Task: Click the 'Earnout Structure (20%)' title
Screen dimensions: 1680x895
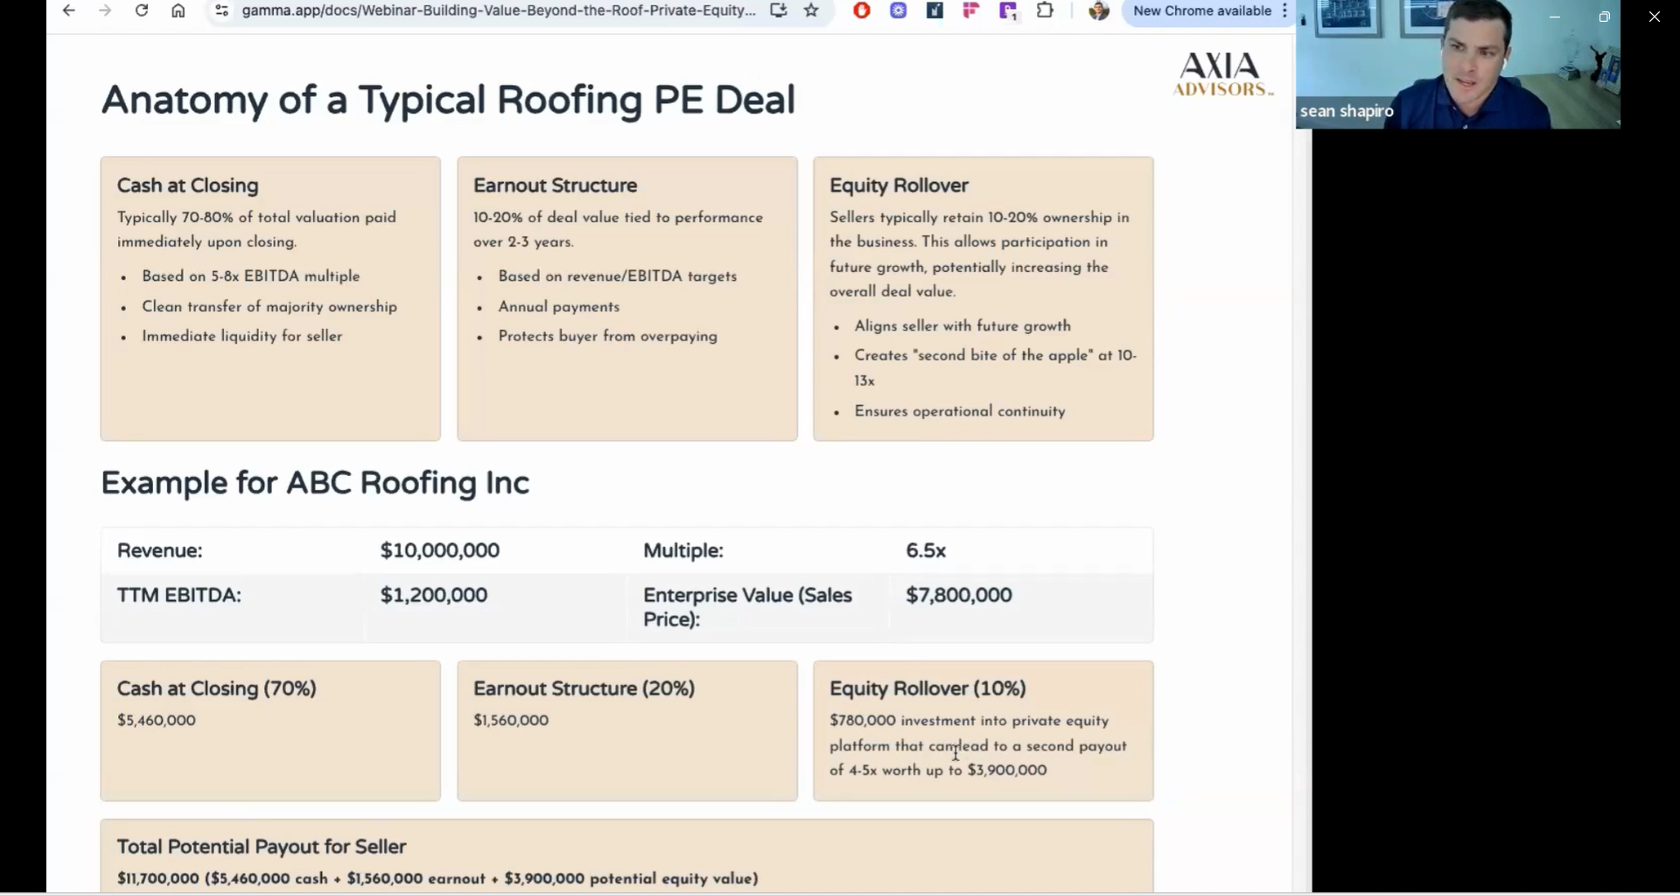Action: click(584, 689)
